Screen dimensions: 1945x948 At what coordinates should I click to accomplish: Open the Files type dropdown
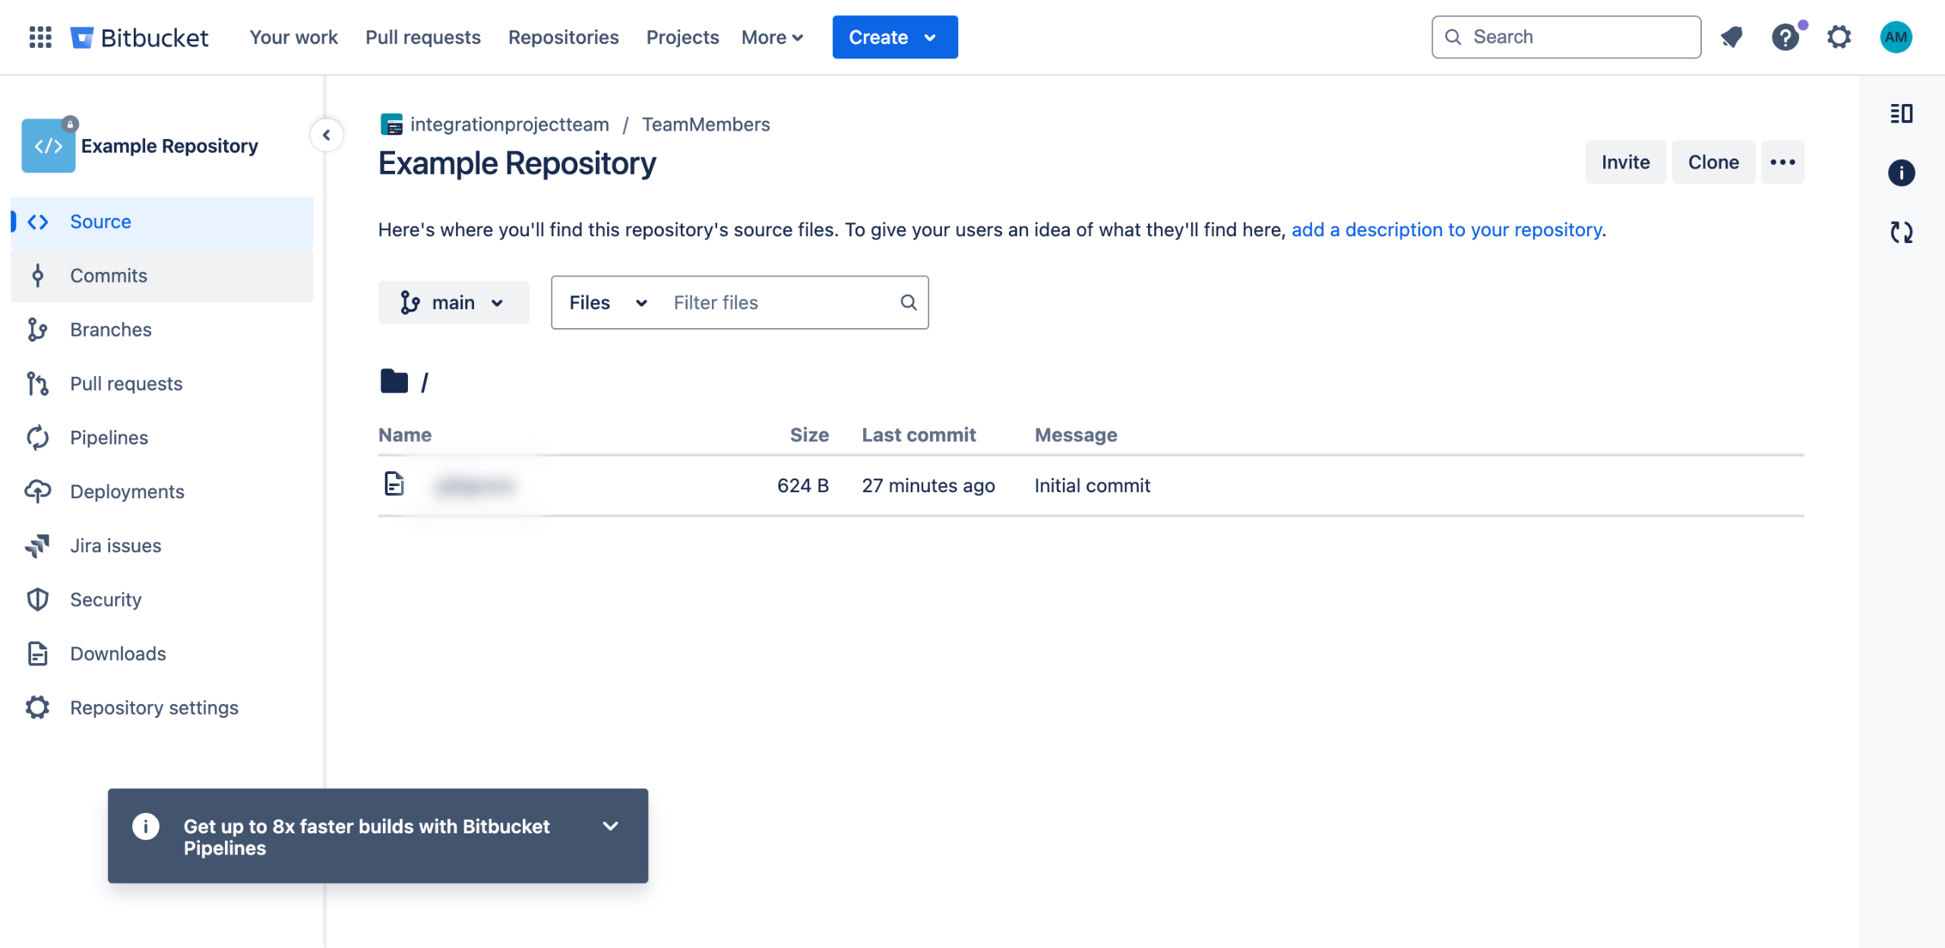(608, 303)
